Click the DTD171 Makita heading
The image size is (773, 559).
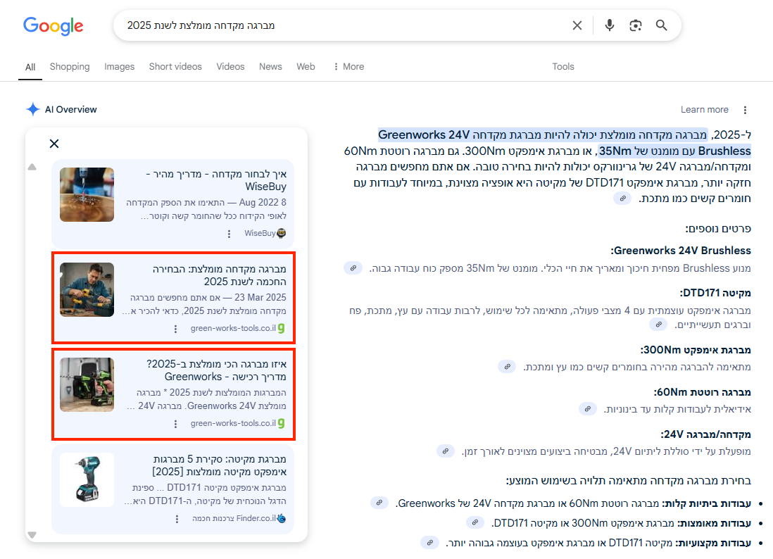[x=715, y=293]
